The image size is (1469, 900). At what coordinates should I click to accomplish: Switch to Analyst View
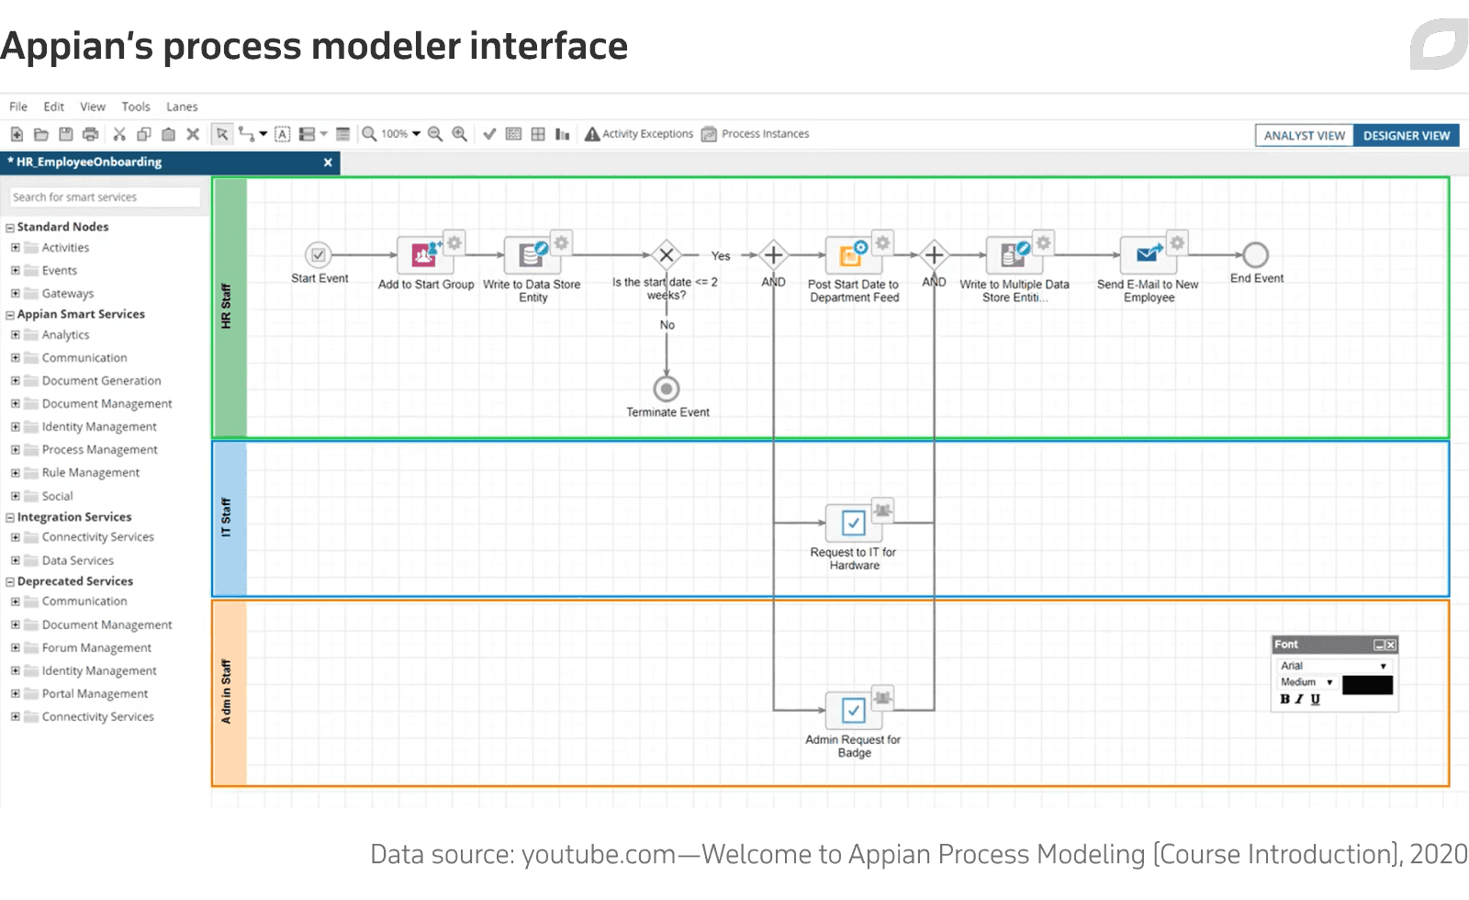pyautogui.click(x=1304, y=135)
